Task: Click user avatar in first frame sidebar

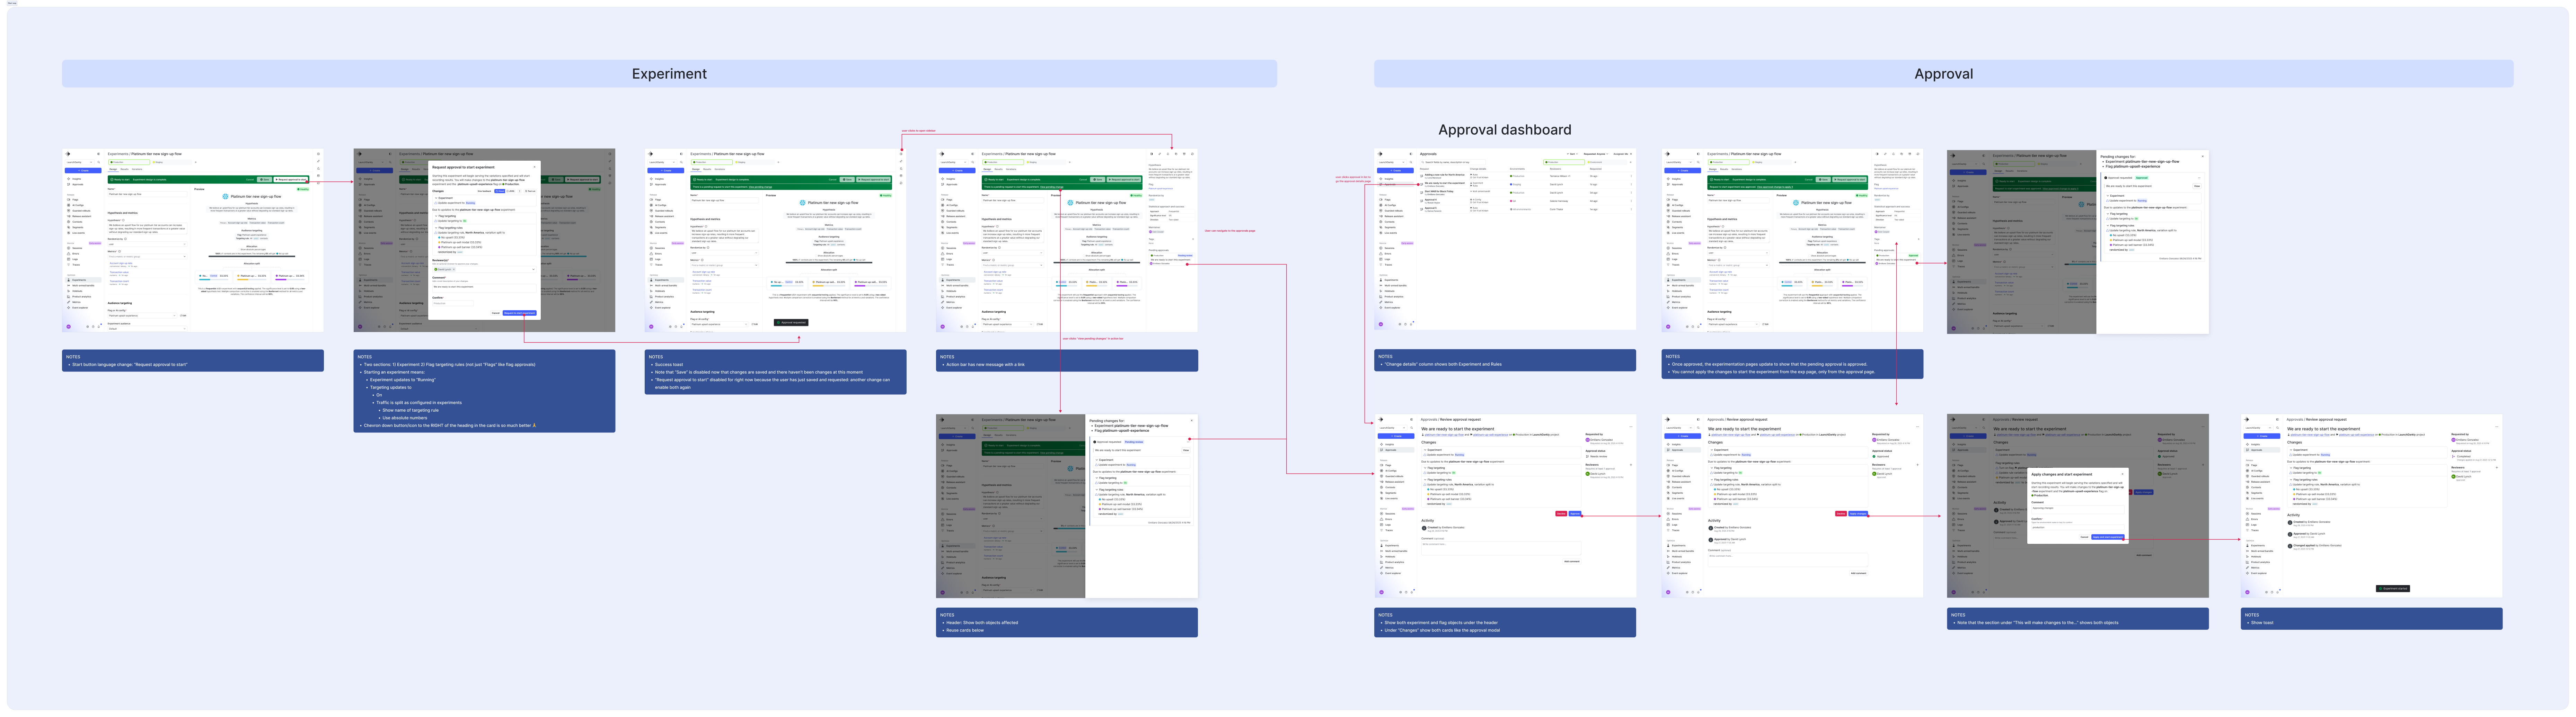Action: click(69, 327)
